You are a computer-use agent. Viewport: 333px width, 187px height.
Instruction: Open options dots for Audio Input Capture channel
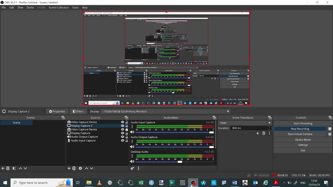tap(132, 127)
